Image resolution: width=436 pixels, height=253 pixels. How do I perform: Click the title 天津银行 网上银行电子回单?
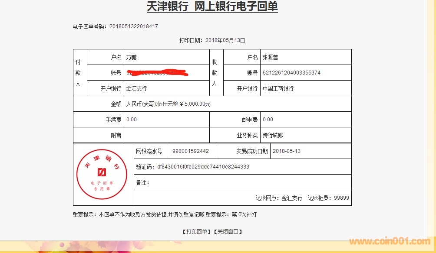click(212, 6)
